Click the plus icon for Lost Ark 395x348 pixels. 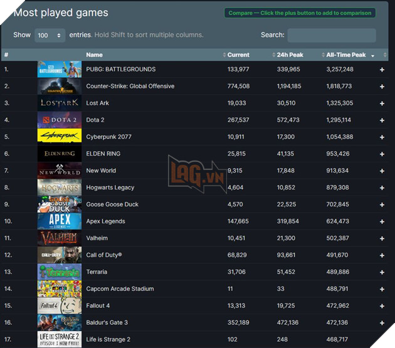(x=382, y=103)
